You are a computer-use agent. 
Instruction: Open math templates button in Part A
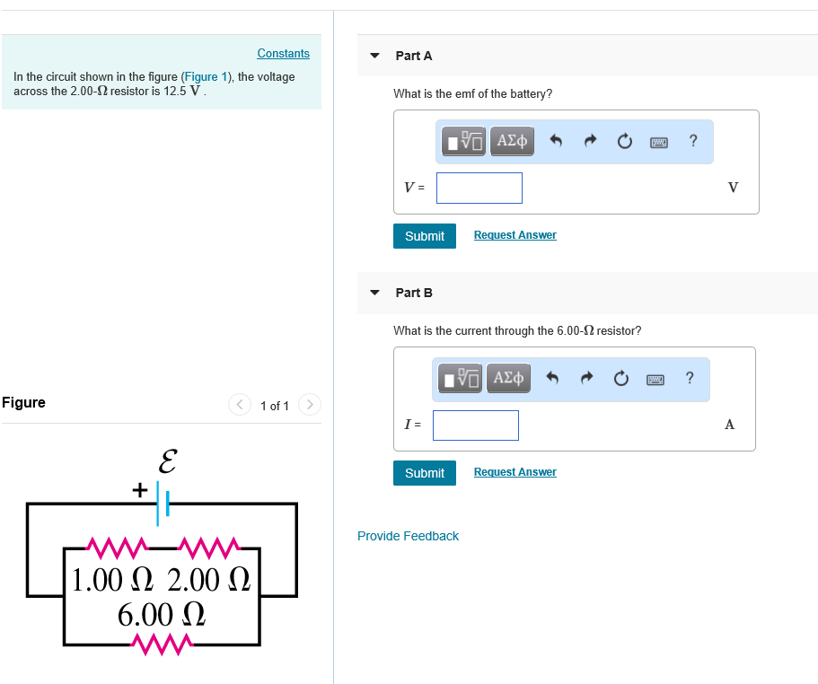[x=463, y=141]
